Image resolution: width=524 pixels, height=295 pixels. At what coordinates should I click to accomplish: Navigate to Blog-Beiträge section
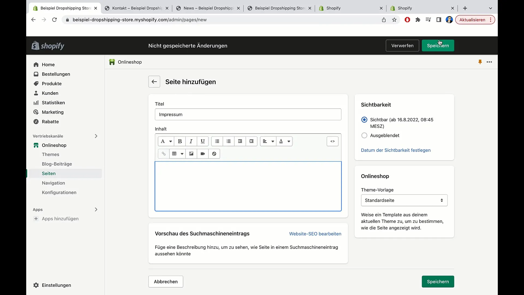57,164
